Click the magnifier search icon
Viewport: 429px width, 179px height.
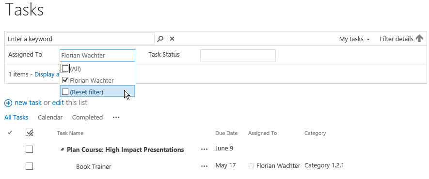coord(160,39)
